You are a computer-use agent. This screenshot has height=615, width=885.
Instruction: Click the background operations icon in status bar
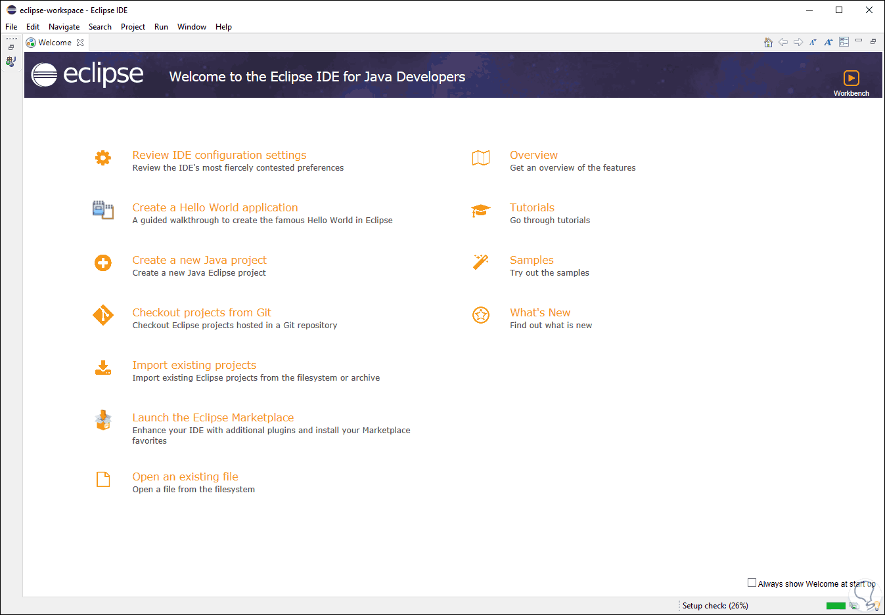point(854,606)
